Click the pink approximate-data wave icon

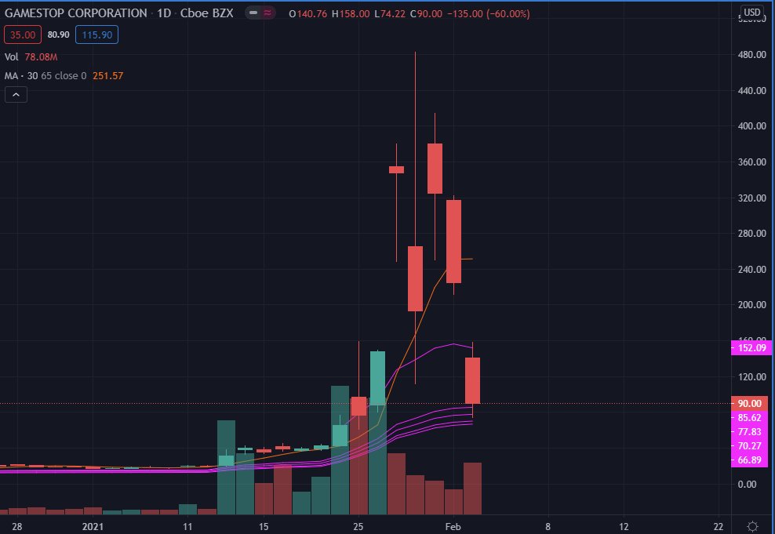267,13
